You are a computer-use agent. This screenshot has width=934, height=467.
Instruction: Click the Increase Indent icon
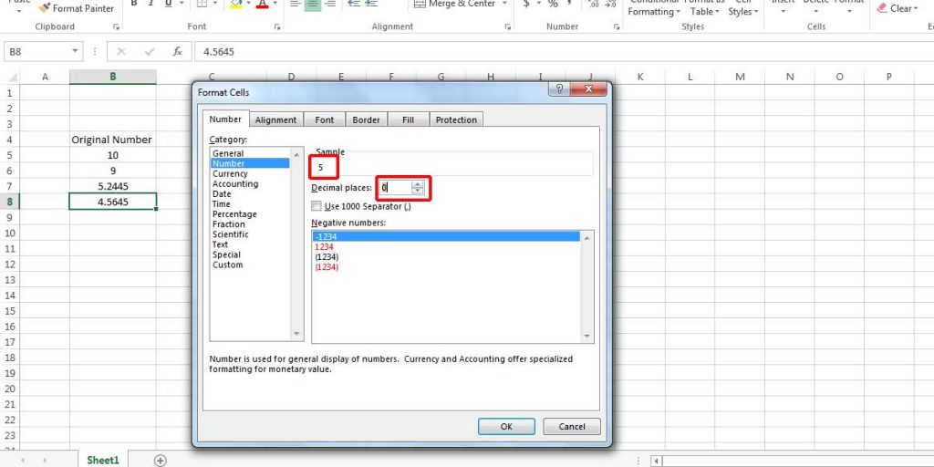(372, 4)
